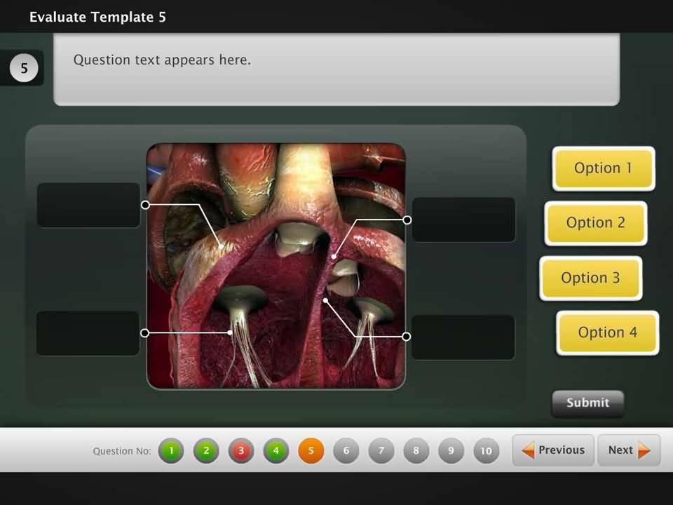The width and height of the screenshot is (673, 505).
Task: Open question 9 in navigator
Action: [451, 450]
